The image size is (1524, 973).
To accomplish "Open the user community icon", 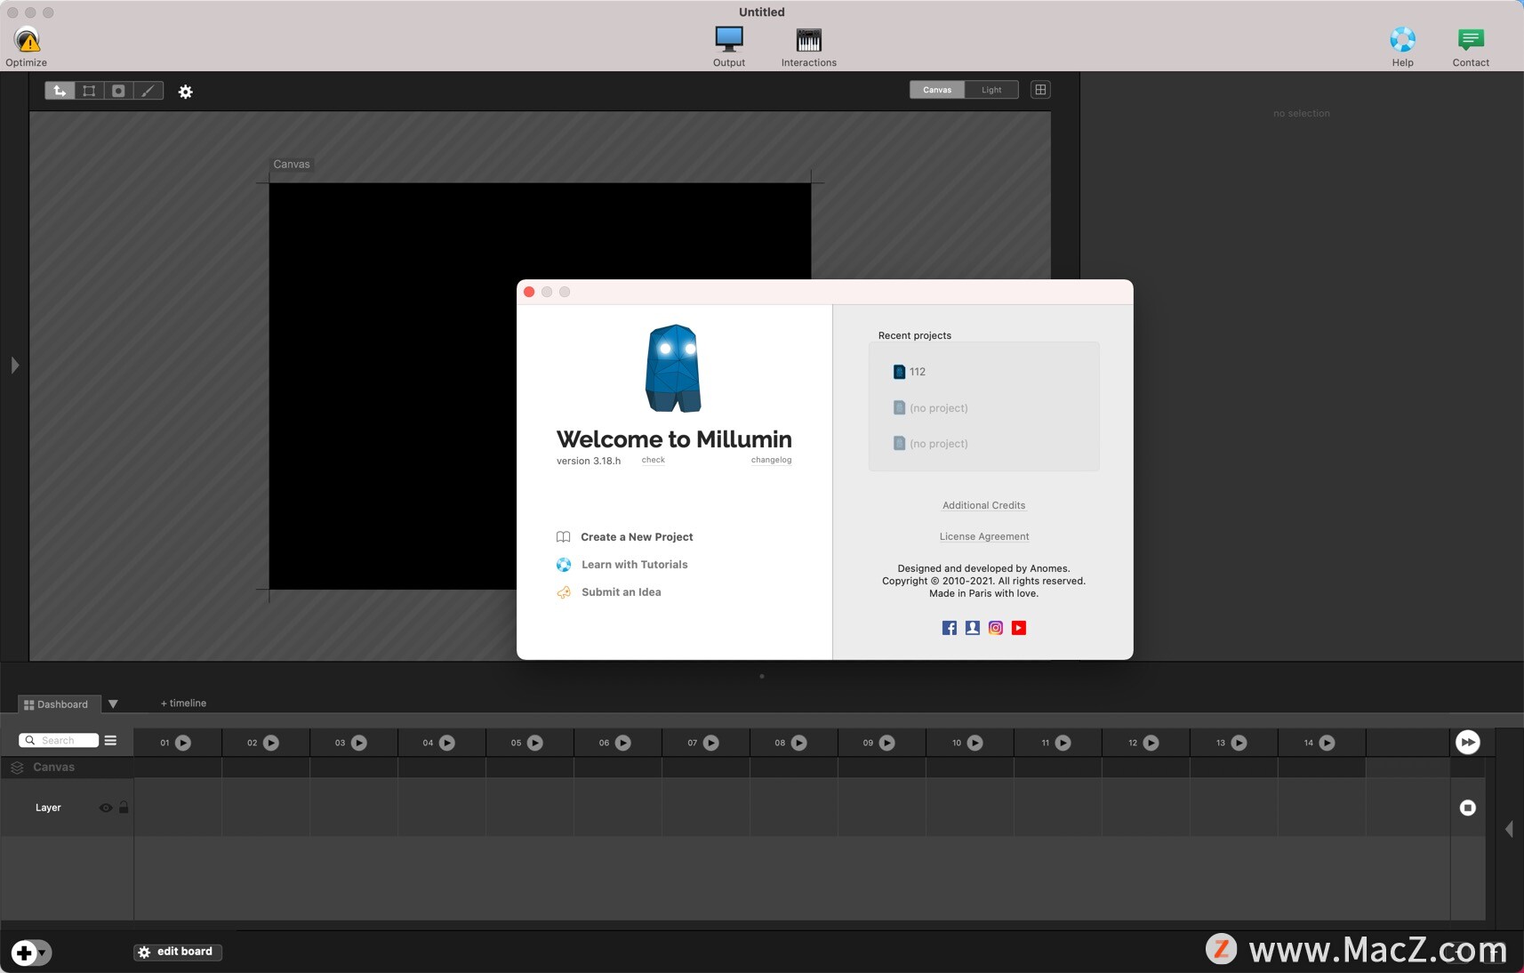I will 973,628.
